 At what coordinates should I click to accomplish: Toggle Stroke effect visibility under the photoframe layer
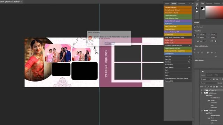coord(209,100)
